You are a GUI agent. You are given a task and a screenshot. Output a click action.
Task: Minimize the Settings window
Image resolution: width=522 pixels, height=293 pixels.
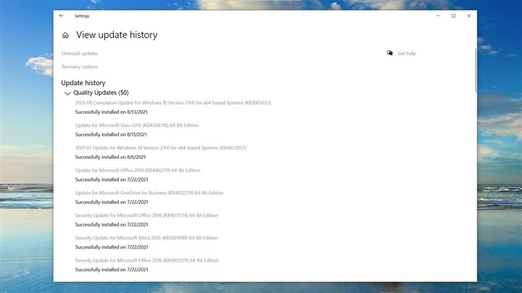pos(437,16)
